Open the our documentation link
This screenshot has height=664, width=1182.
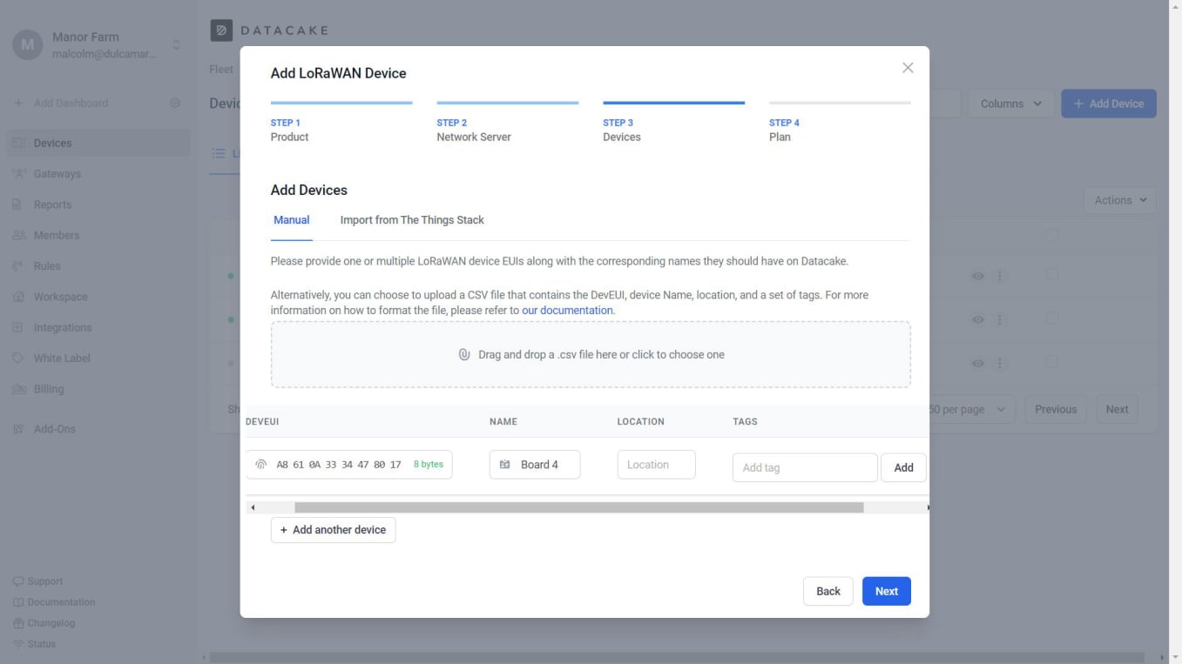click(567, 311)
